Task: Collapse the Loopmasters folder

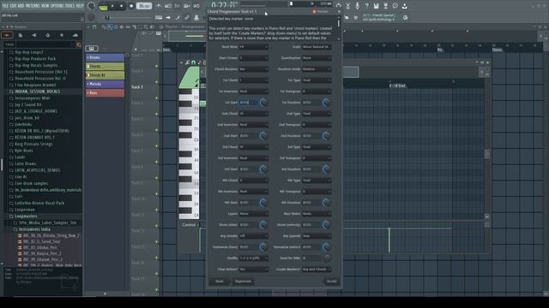Action: 26,216
